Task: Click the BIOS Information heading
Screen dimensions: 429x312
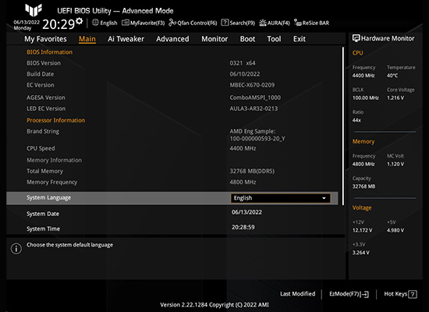Action: (49, 52)
